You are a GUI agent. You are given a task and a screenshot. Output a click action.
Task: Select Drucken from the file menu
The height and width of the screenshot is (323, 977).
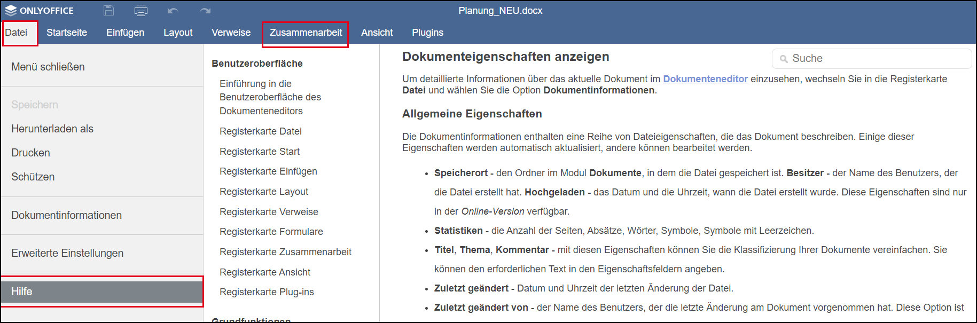(30, 153)
